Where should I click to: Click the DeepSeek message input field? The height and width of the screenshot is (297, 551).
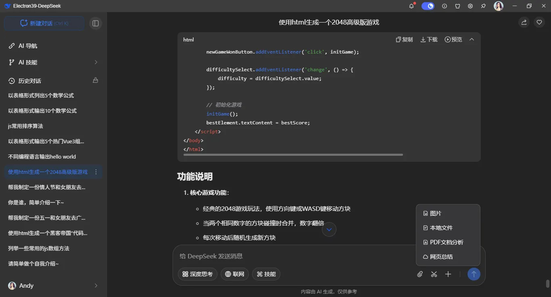pos(282,256)
